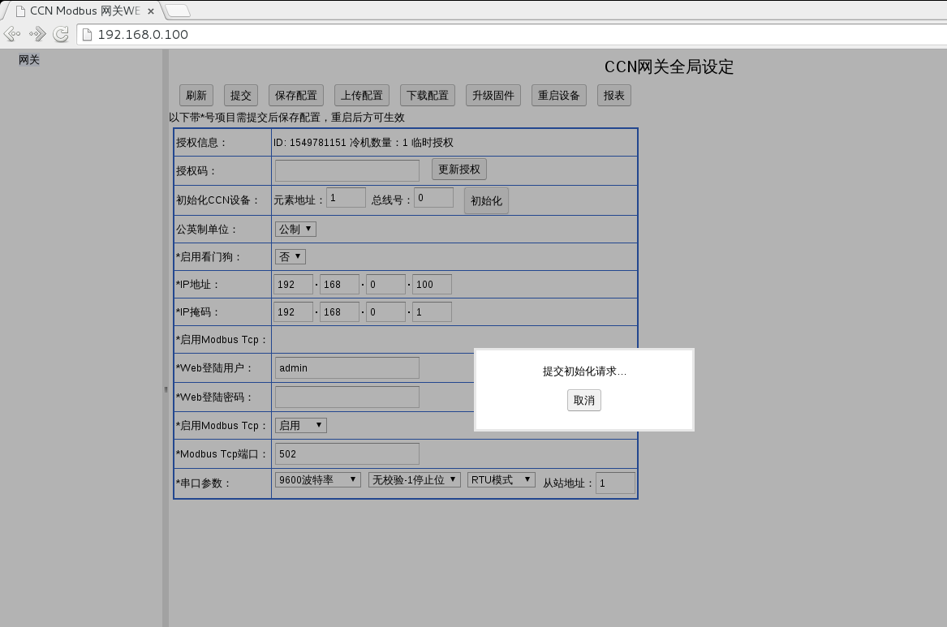Viewport: 947px width, 627px height.
Task: Click the 保存配置 button
Action: click(296, 96)
